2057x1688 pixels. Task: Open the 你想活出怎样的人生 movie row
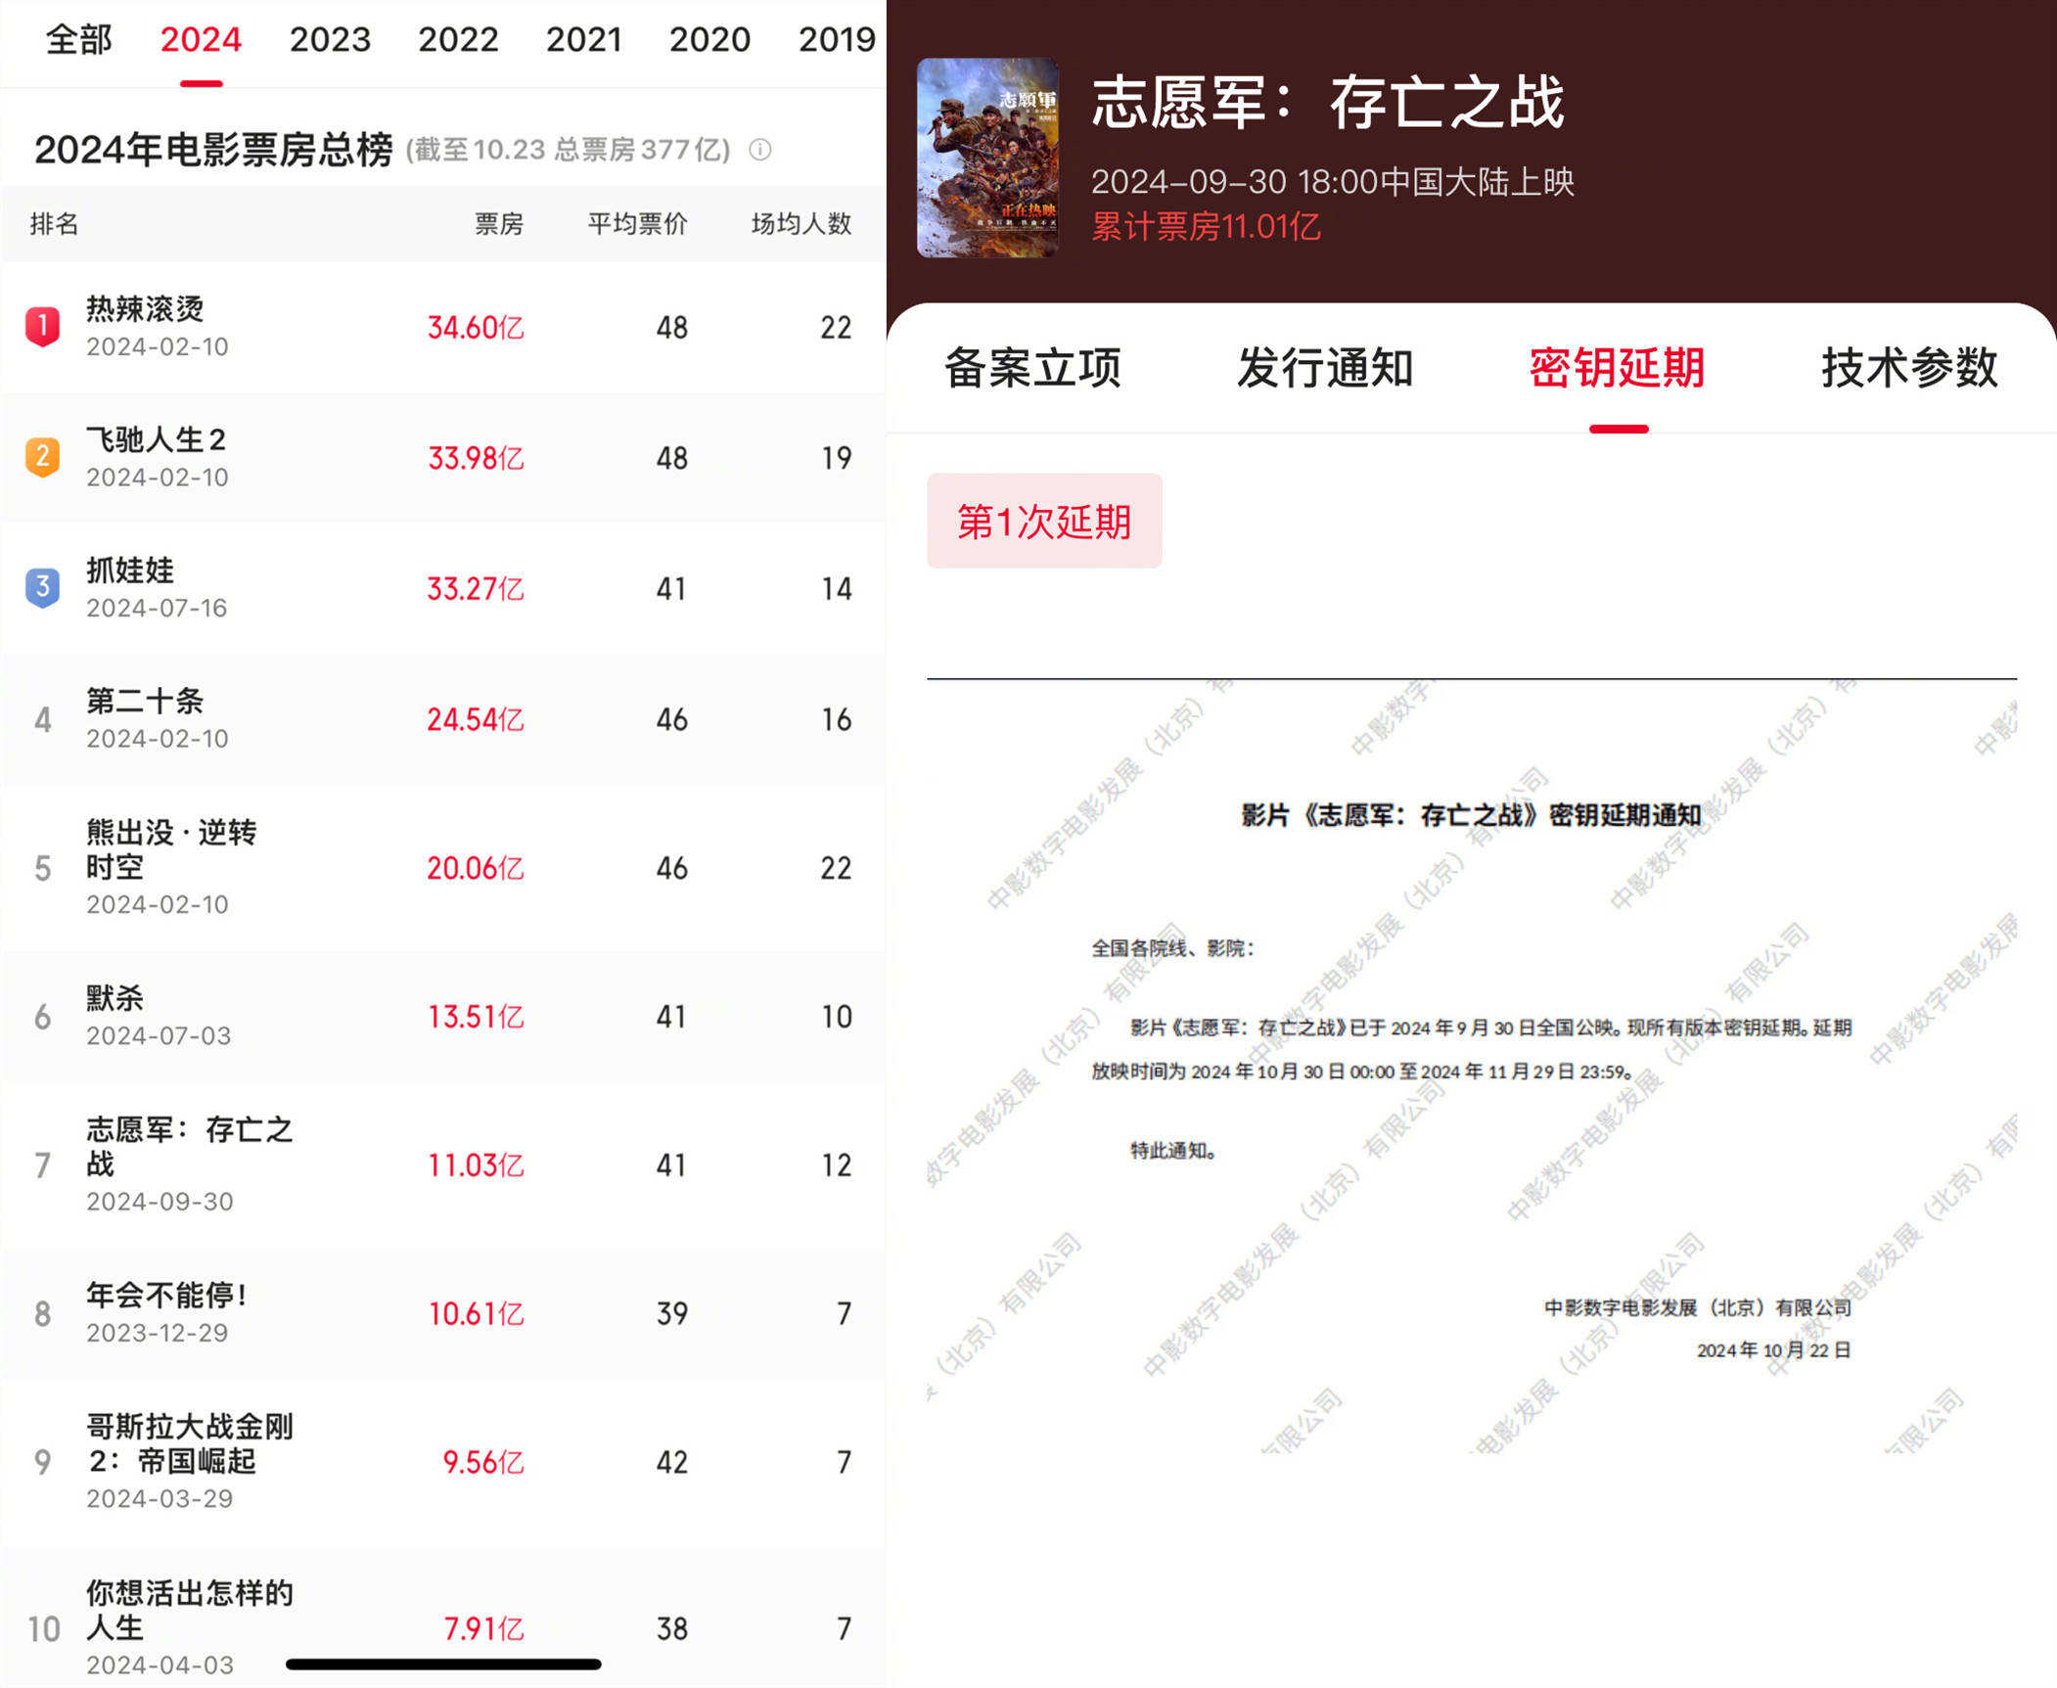pos(443,1617)
